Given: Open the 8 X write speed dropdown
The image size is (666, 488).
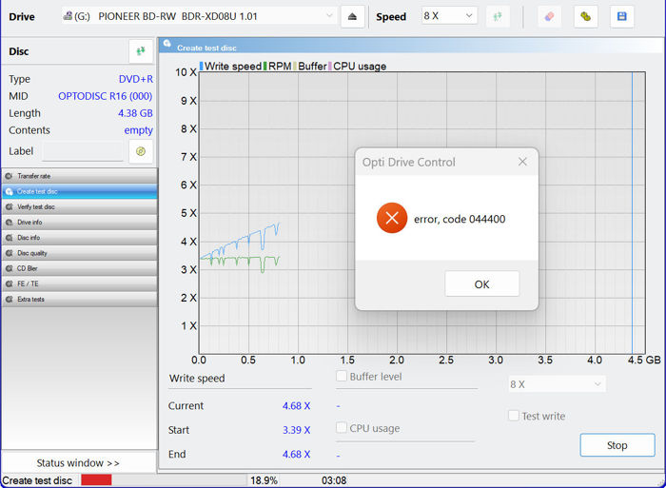Looking at the screenshot, I should point(556,384).
